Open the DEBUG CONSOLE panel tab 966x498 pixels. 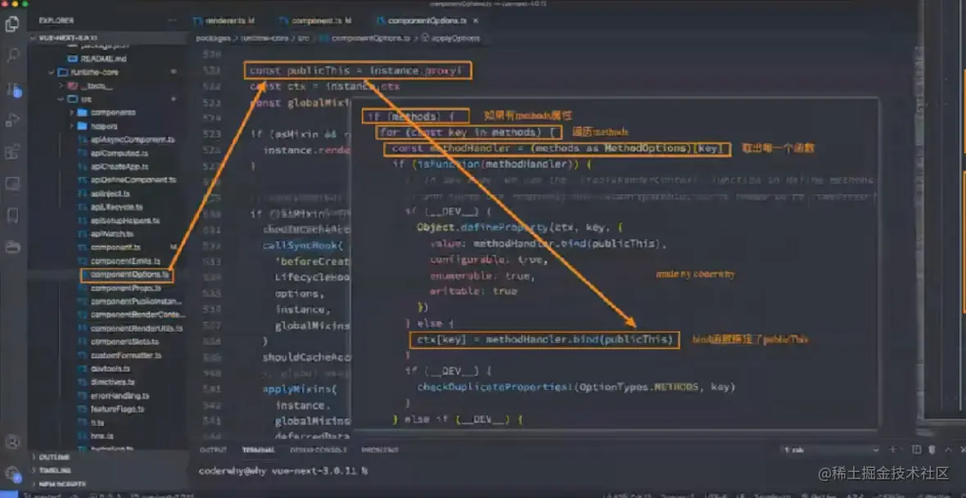click(x=318, y=450)
